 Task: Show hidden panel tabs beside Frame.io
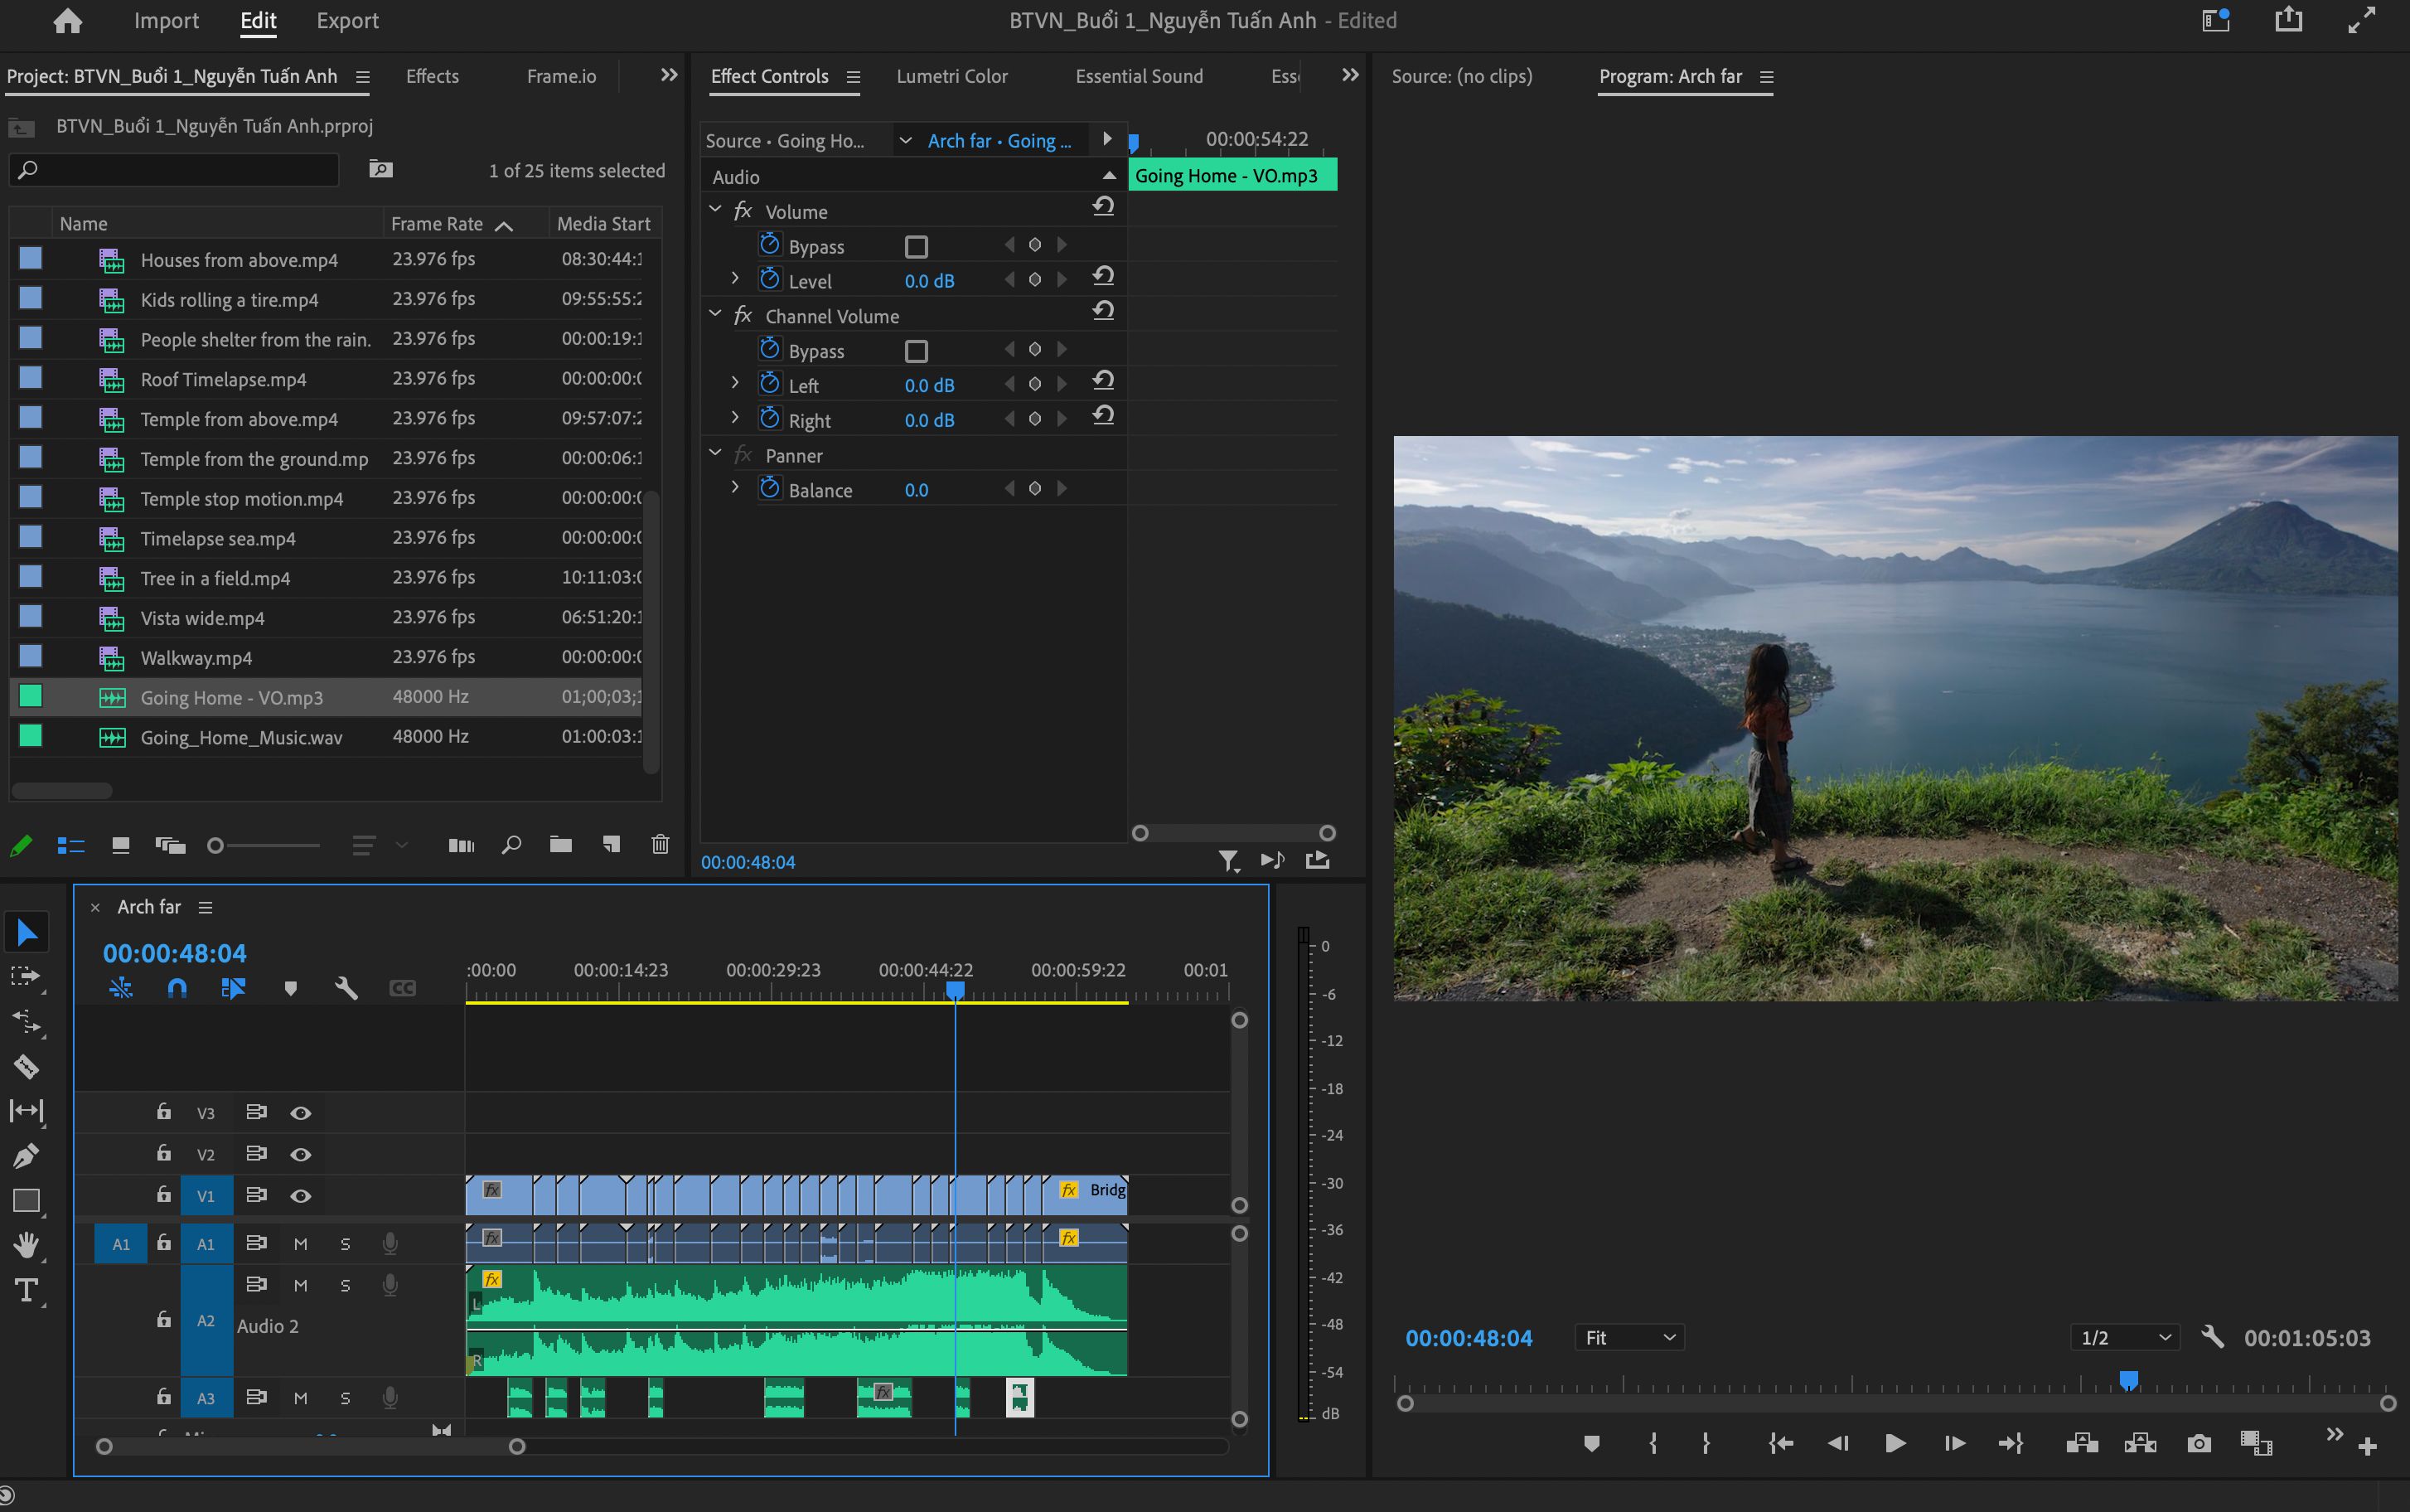click(669, 75)
